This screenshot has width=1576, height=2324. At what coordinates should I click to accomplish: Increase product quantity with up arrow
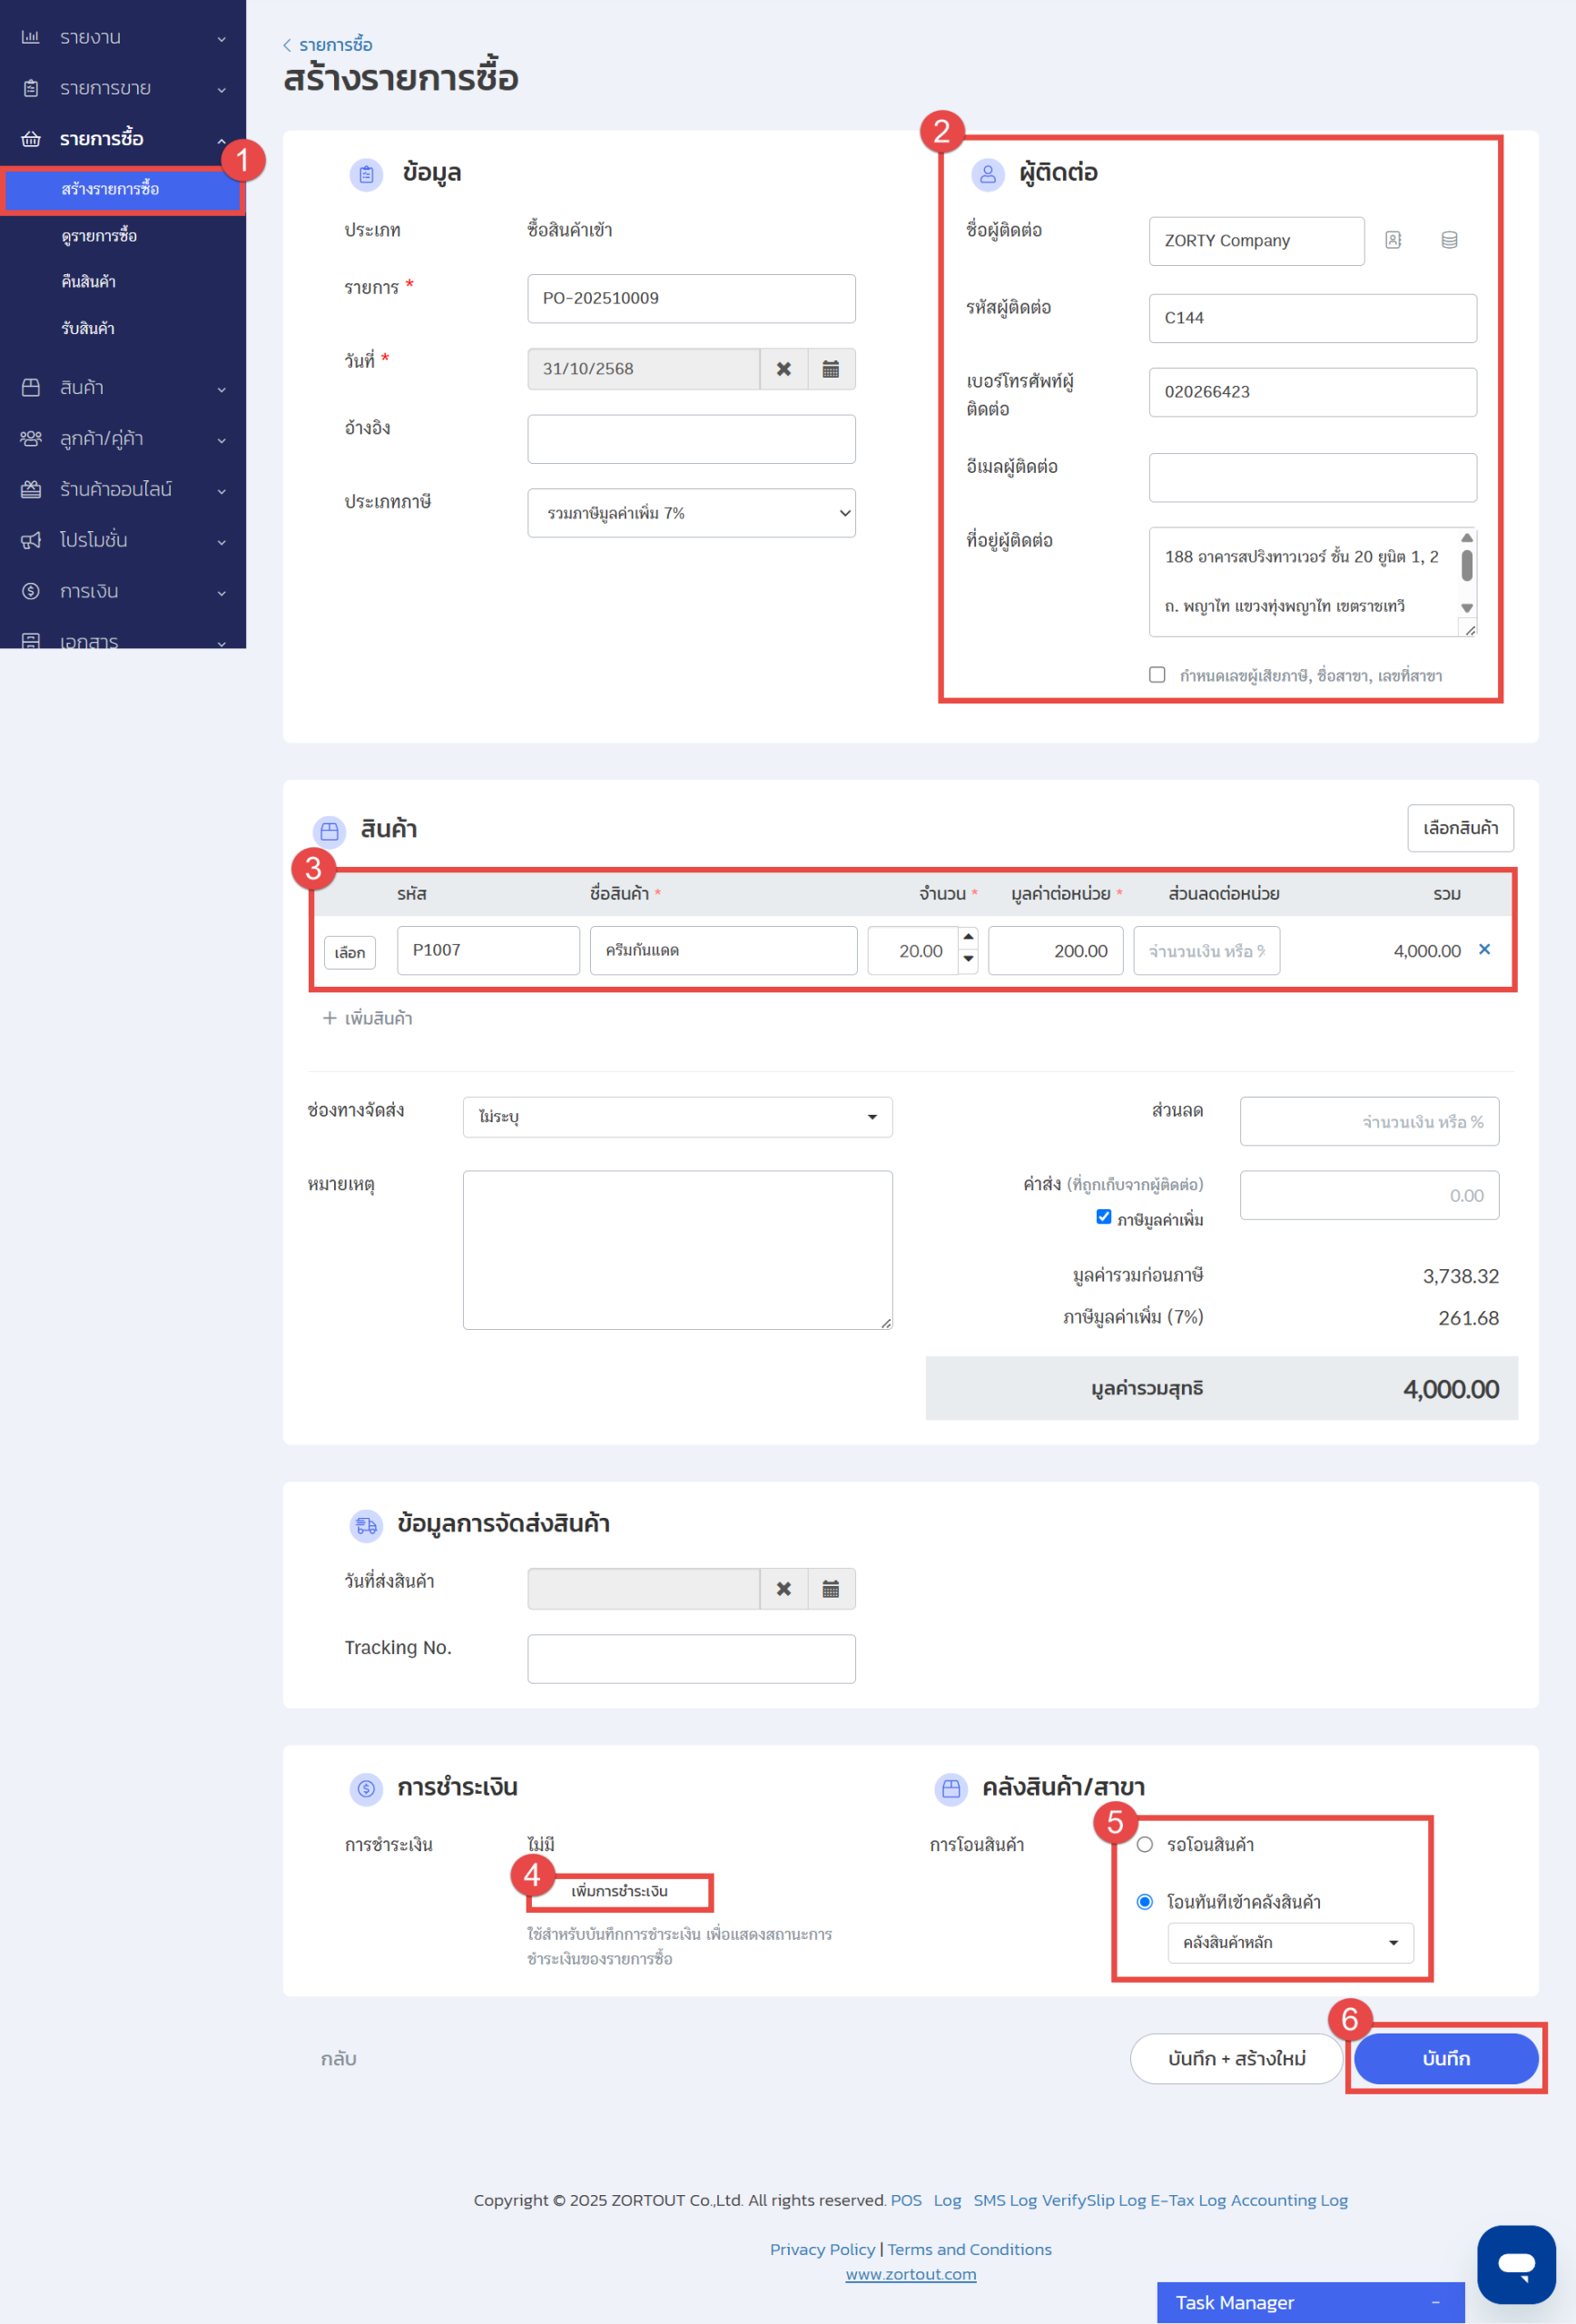(x=968, y=937)
